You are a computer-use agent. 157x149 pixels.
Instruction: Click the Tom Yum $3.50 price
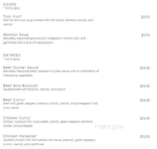pos(146,17)
